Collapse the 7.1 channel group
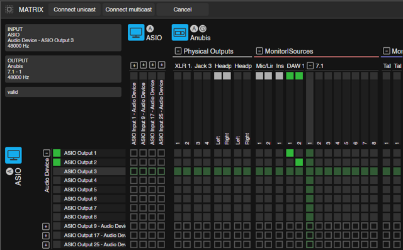Viewport: 403px width, 250px height. 310,65
